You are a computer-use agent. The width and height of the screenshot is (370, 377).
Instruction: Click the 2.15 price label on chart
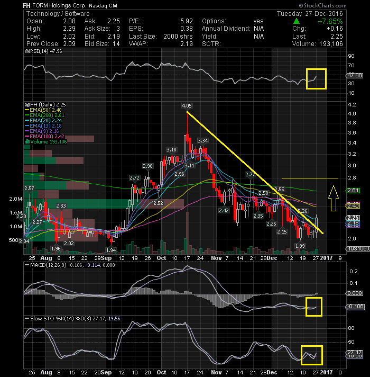click(x=282, y=231)
